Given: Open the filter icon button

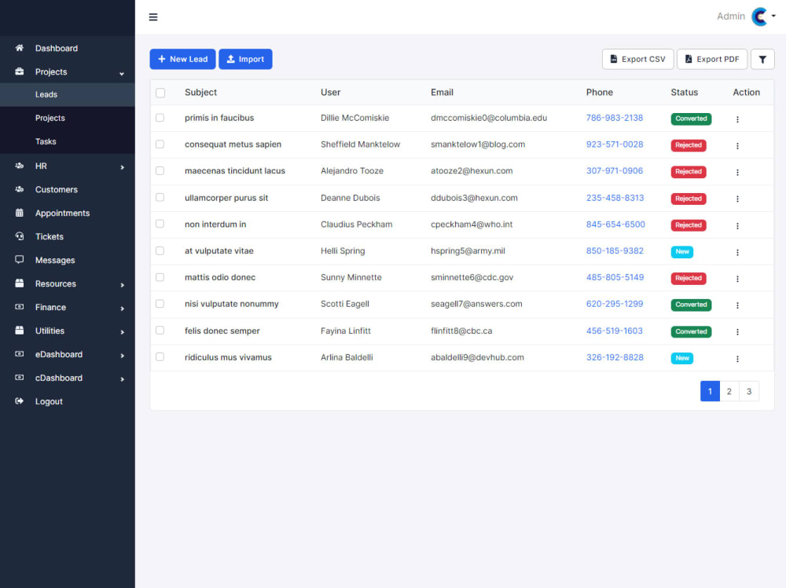Looking at the screenshot, I should click(762, 58).
